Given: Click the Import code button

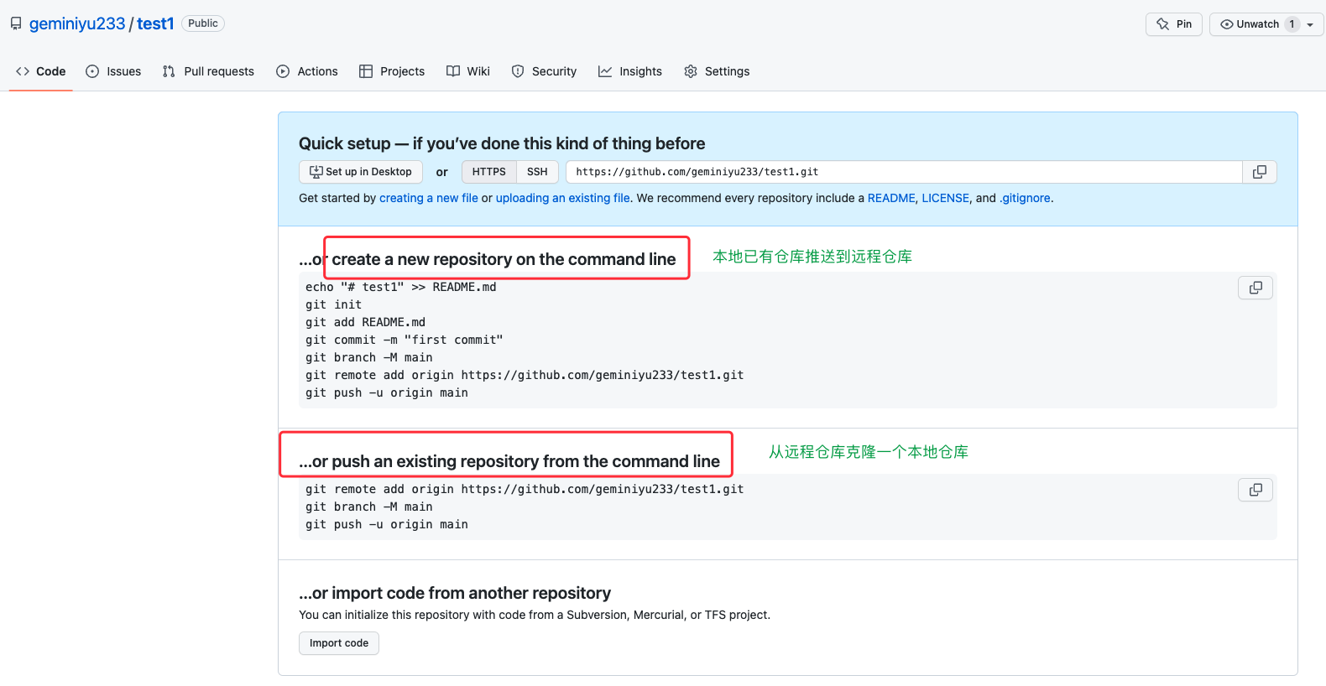Looking at the screenshot, I should 339,643.
